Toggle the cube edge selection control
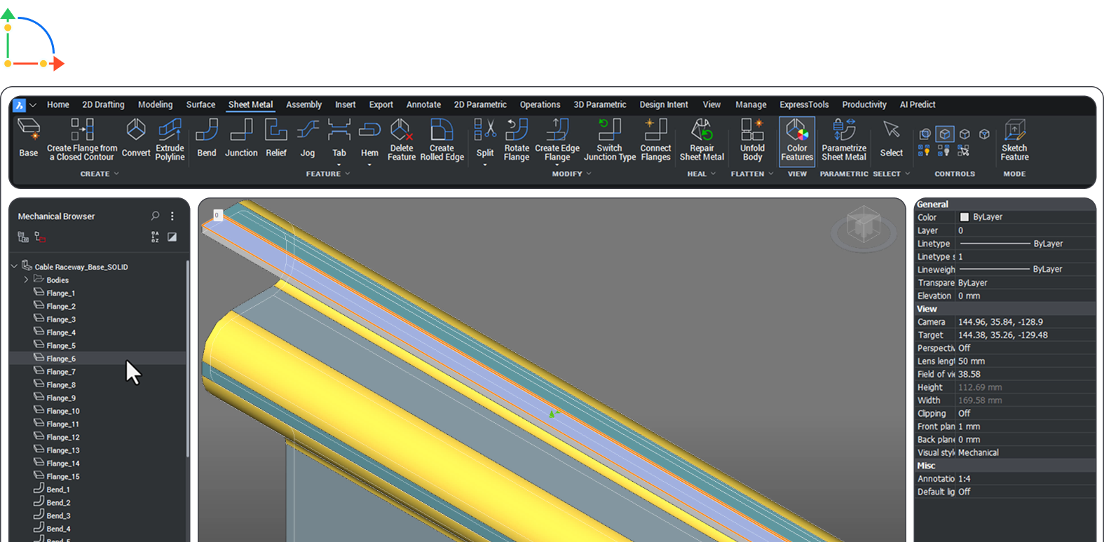 point(965,134)
